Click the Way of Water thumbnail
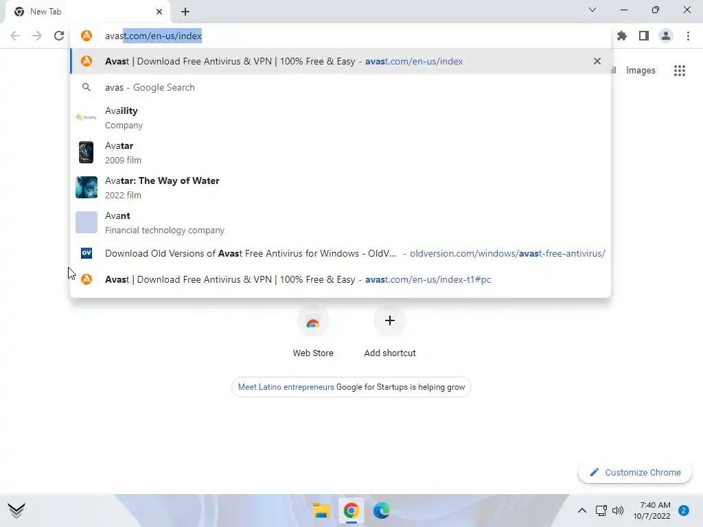The height and width of the screenshot is (527, 703). pos(86,187)
